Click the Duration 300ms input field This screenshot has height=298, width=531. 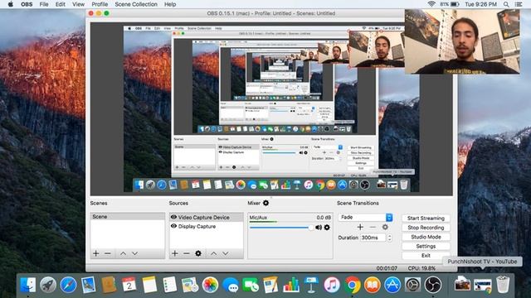(x=373, y=238)
